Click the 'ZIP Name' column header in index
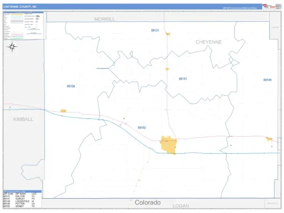 point(20,194)
